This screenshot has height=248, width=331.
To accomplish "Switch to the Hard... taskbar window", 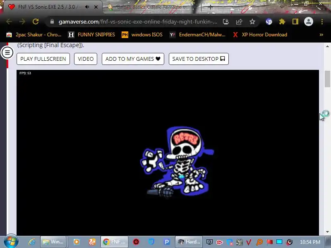I will (189, 242).
